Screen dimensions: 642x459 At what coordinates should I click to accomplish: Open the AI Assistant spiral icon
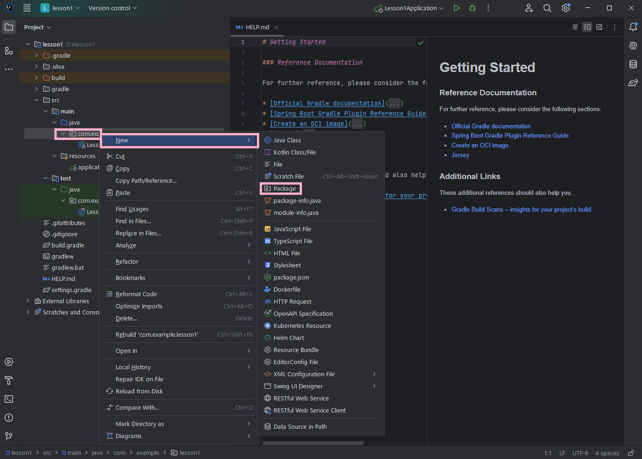tap(633, 45)
